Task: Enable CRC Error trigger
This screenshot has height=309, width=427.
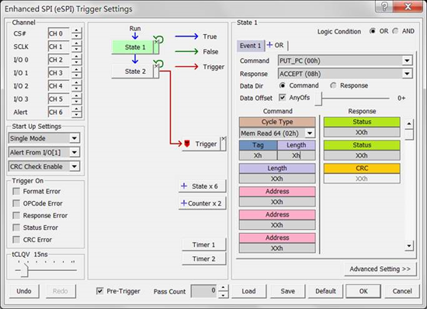Action: pyautogui.click(x=16, y=240)
